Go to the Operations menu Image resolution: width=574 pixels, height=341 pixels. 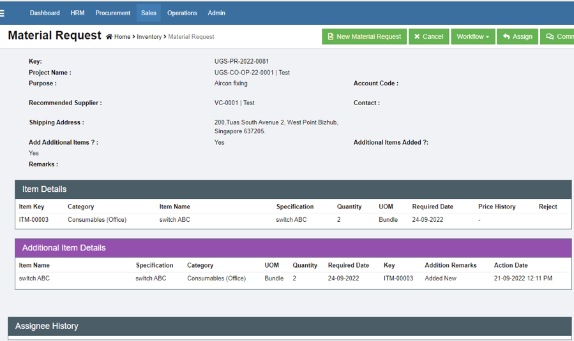pos(182,13)
